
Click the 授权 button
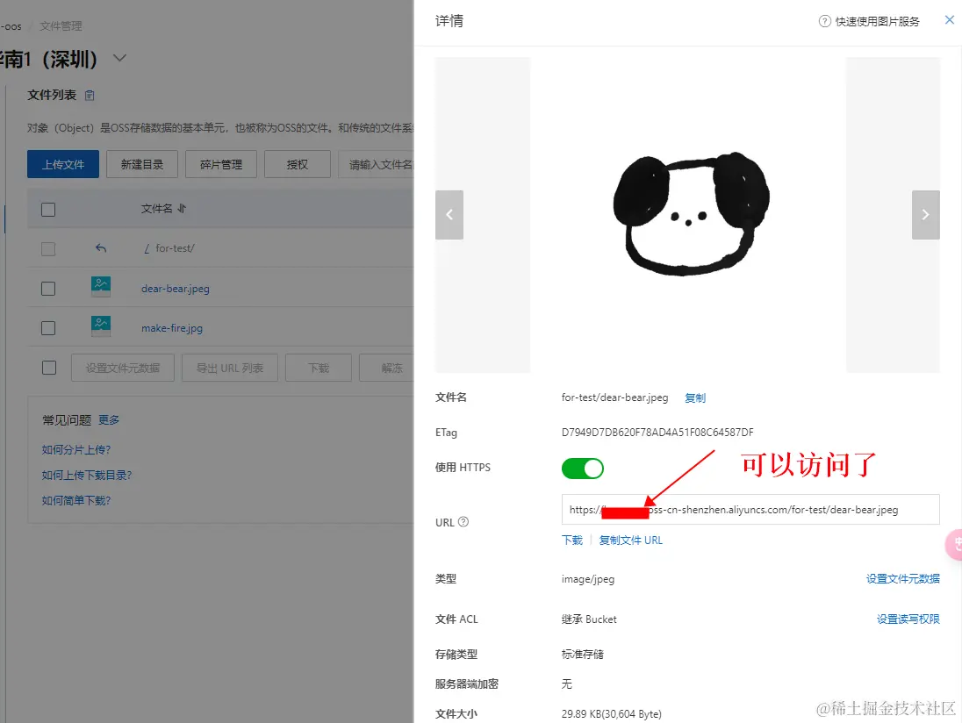coord(298,164)
